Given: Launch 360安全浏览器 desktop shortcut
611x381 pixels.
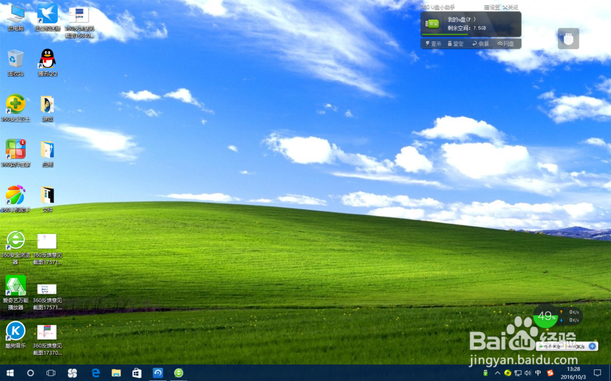Looking at the screenshot, I should (16, 247).
